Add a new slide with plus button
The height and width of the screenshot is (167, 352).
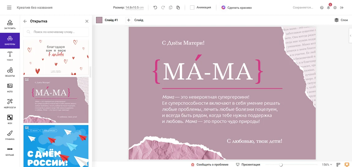[x=129, y=20]
